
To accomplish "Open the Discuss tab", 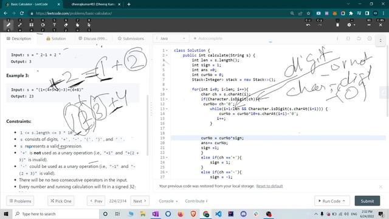I will (93, 38).
